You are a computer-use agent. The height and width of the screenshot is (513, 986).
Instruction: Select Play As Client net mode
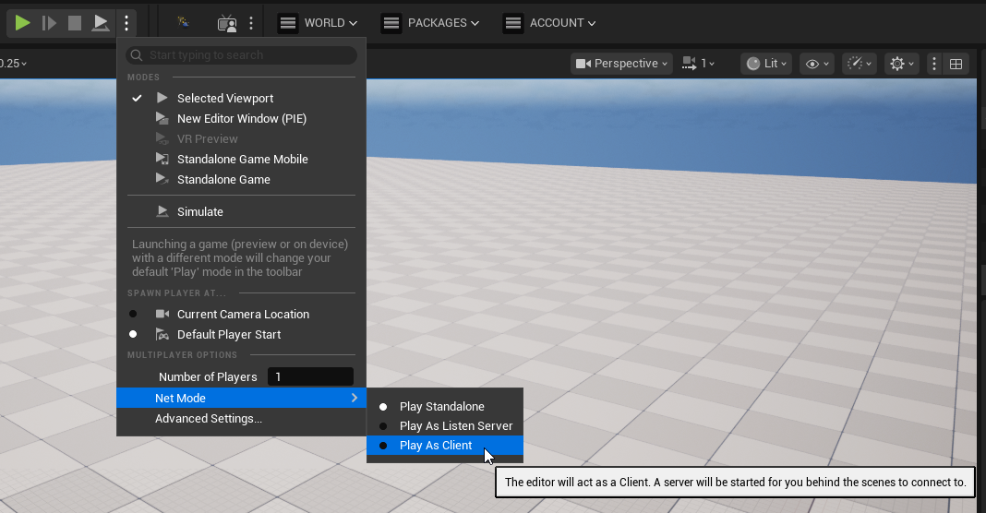[445, 445]
